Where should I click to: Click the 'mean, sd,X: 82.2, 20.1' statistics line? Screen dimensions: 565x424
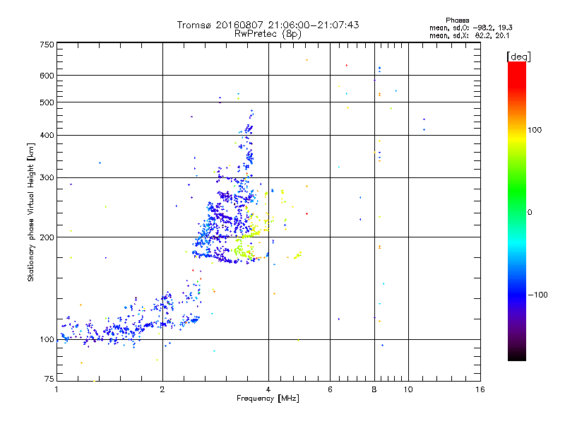click(x=469, y=36)
